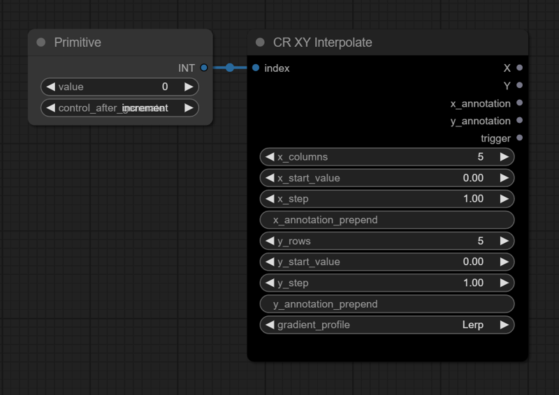Increase x_columns with the right arrow

[504, 157]
